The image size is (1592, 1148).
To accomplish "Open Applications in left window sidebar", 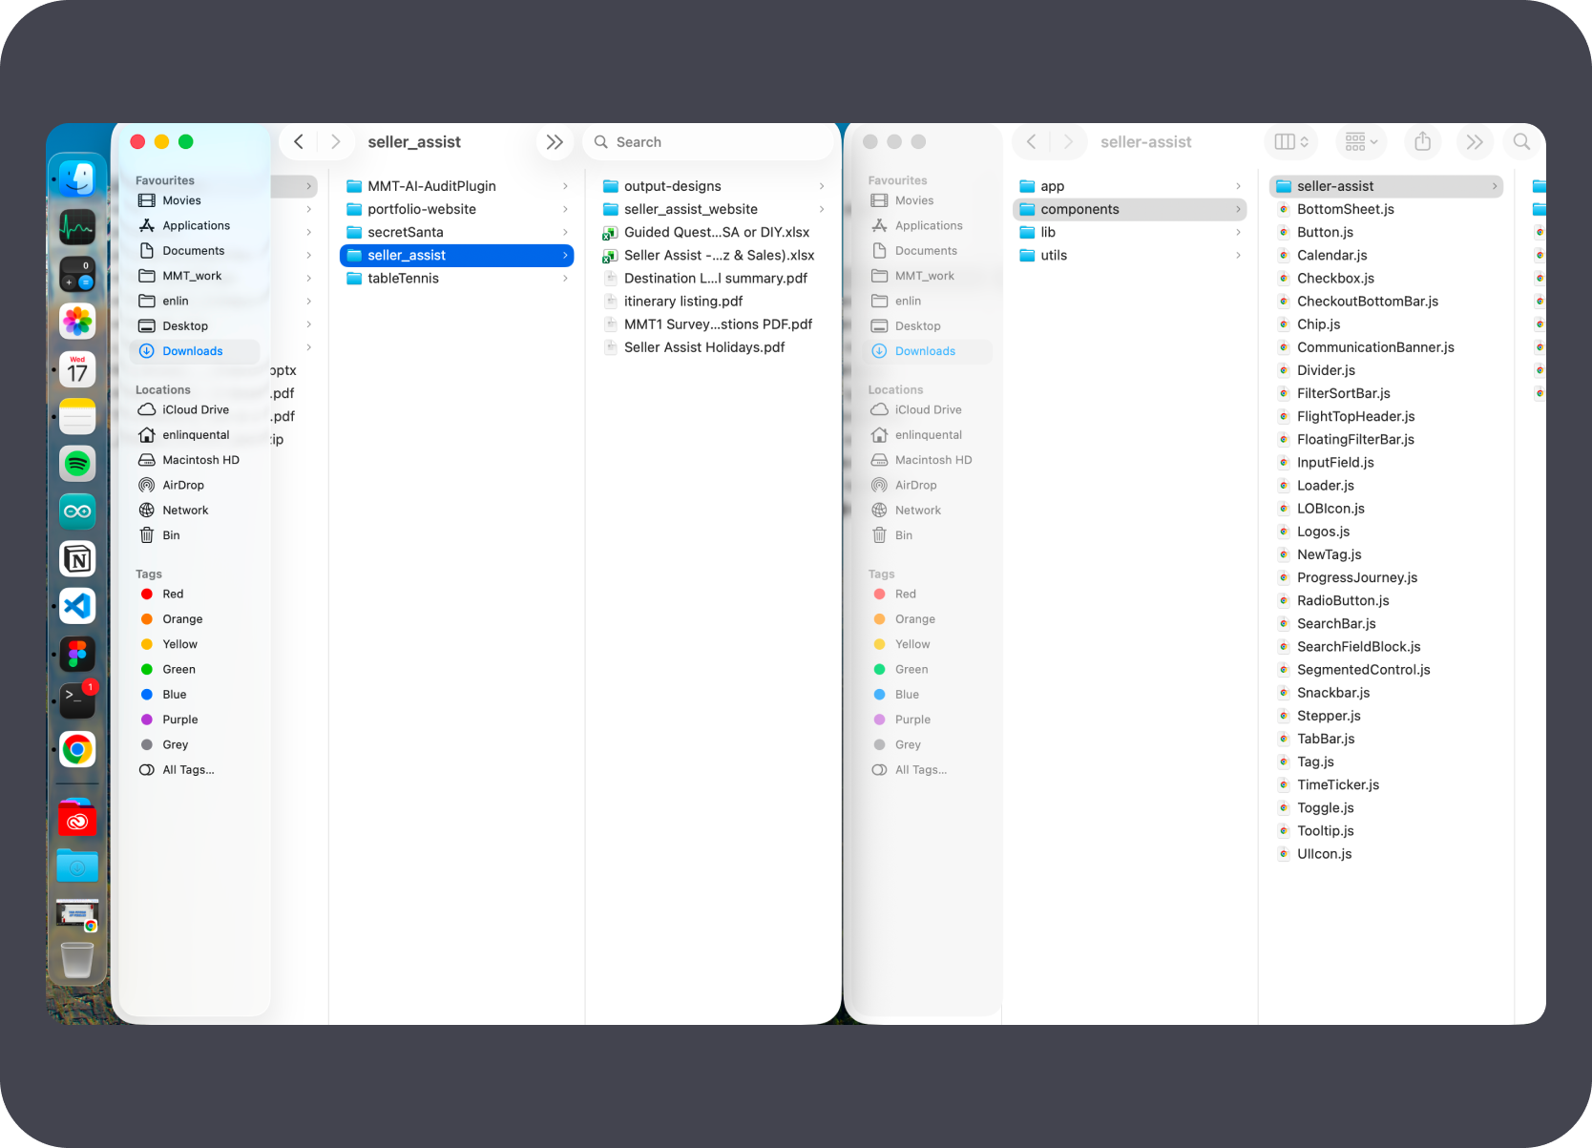I will 195,225.
